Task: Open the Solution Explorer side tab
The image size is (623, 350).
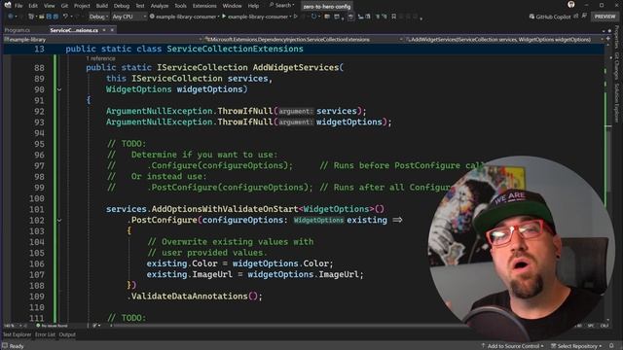Action: (616, 102)
